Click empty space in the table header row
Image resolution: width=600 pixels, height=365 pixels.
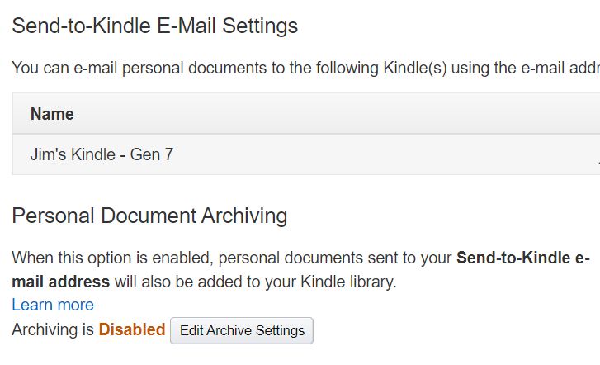[x=330, y=114]
